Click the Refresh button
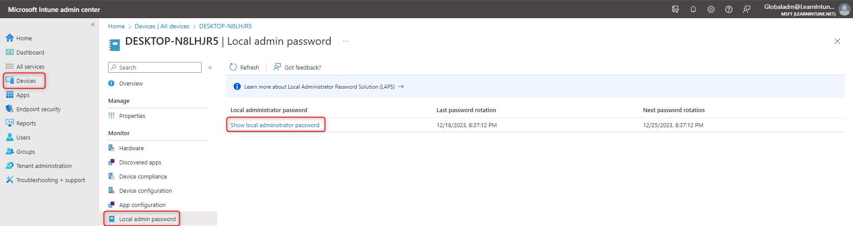This screenshot has width=853, height=226. (x=244, y=67)
